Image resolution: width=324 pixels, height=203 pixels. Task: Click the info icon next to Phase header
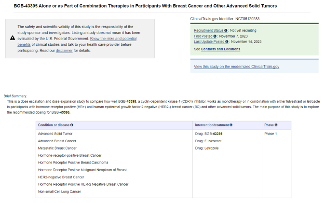(x=276, y=125)
